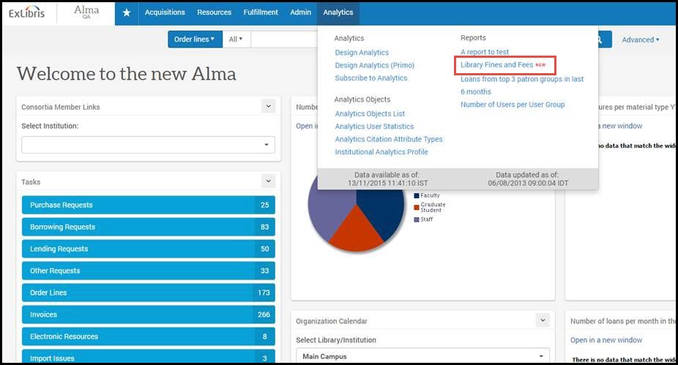Click Open in a new window under loans per month
This screenshot has width=678, height=365.
[x=606, y=340]
